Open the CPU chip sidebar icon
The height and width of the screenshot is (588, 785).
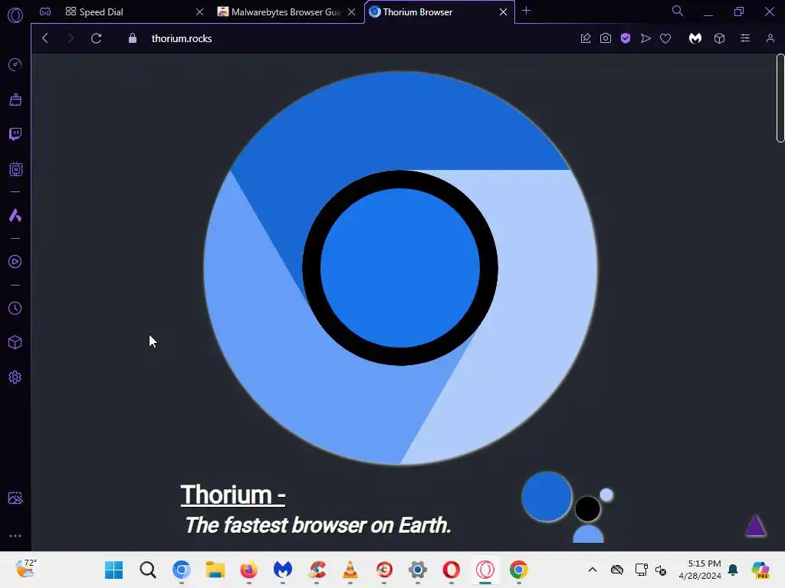tap(15, 169)
